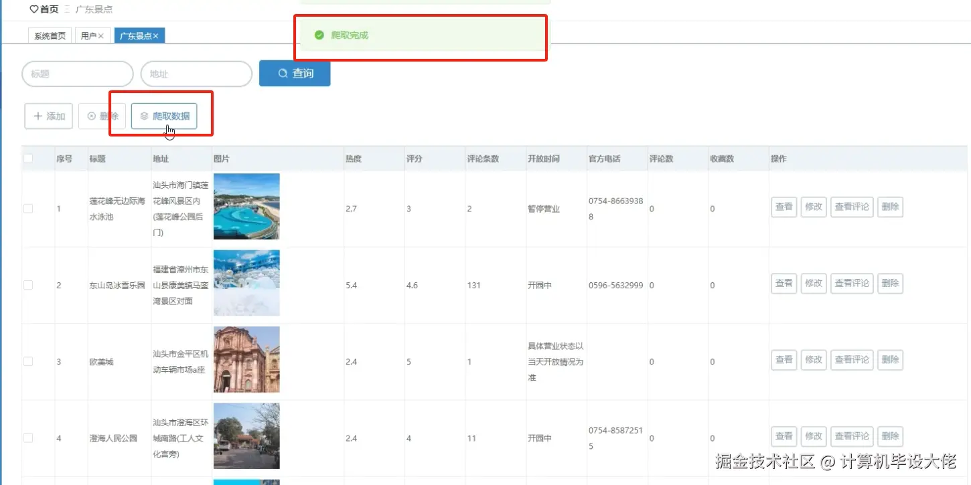Click the 评论条数 column header
971x485 pixels.
[x=483, y=159]
